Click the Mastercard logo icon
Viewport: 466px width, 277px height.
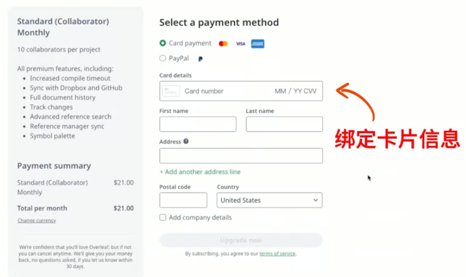(x=223, y=44)
